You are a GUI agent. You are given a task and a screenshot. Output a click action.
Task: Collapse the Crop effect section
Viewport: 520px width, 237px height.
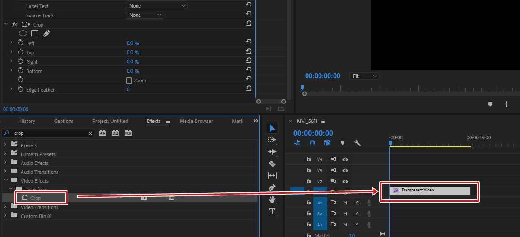[6, 24]
